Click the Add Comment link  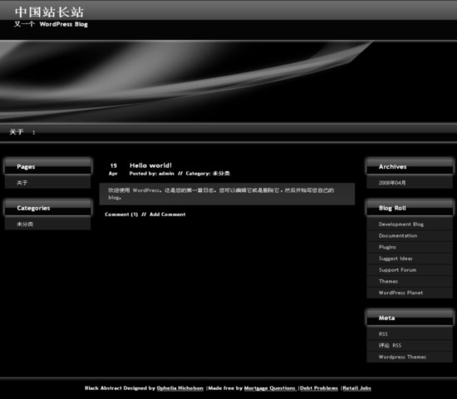pos(168,214)
